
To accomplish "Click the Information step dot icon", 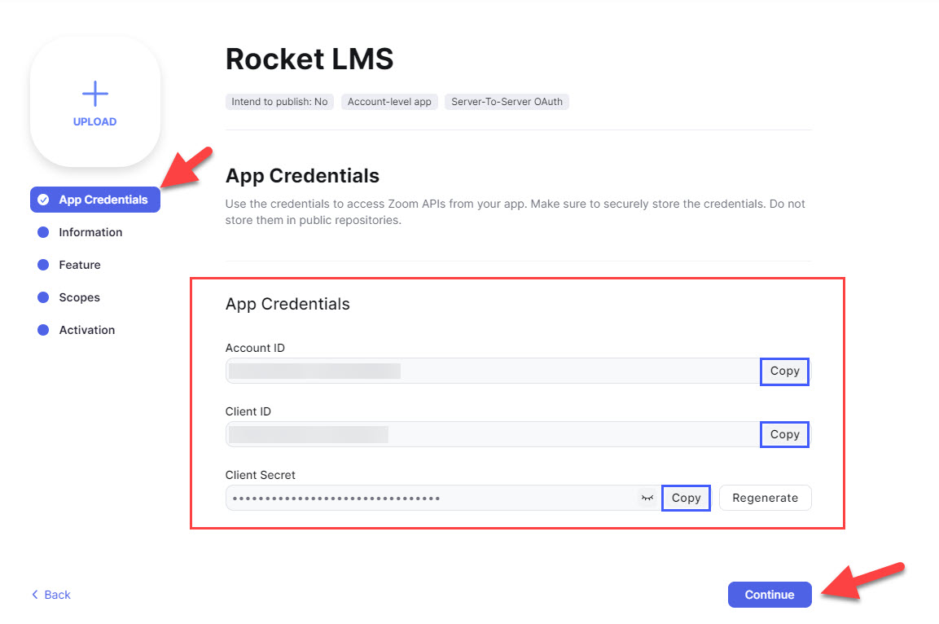I will coord(43,232).
